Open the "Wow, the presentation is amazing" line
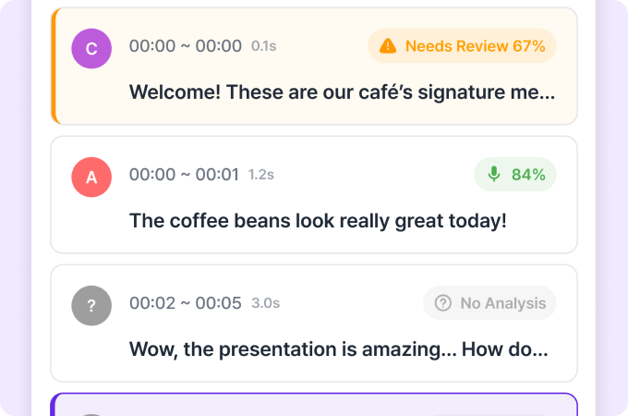The width and height of the screenshot is (628, 416). [x=339, y=349]
